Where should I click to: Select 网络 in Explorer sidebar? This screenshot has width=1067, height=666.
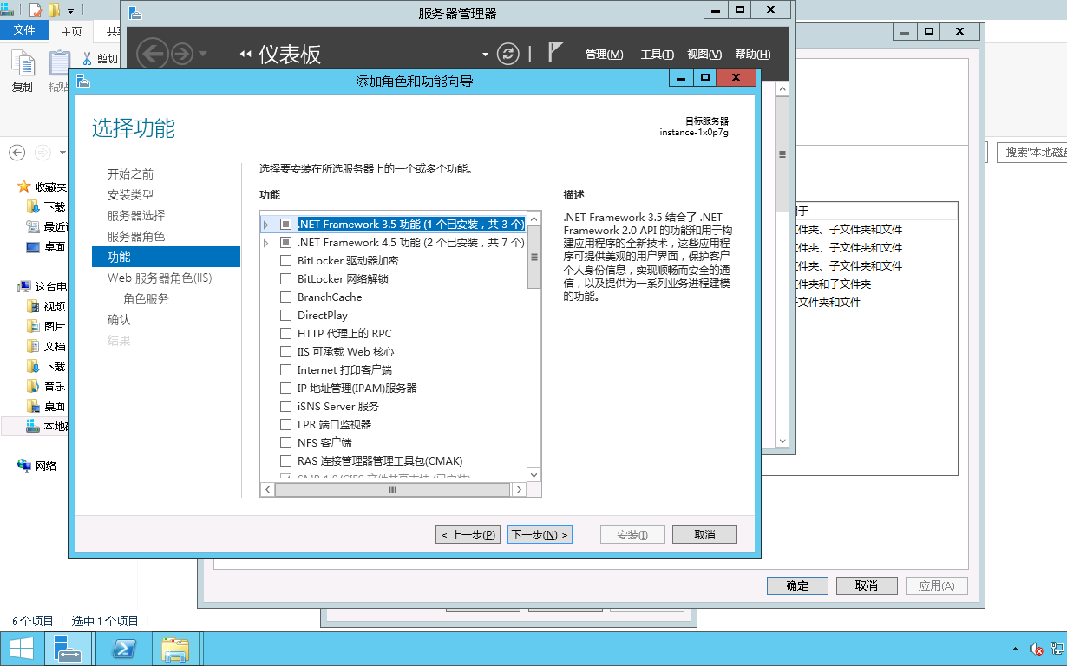[x=37, y=466]
